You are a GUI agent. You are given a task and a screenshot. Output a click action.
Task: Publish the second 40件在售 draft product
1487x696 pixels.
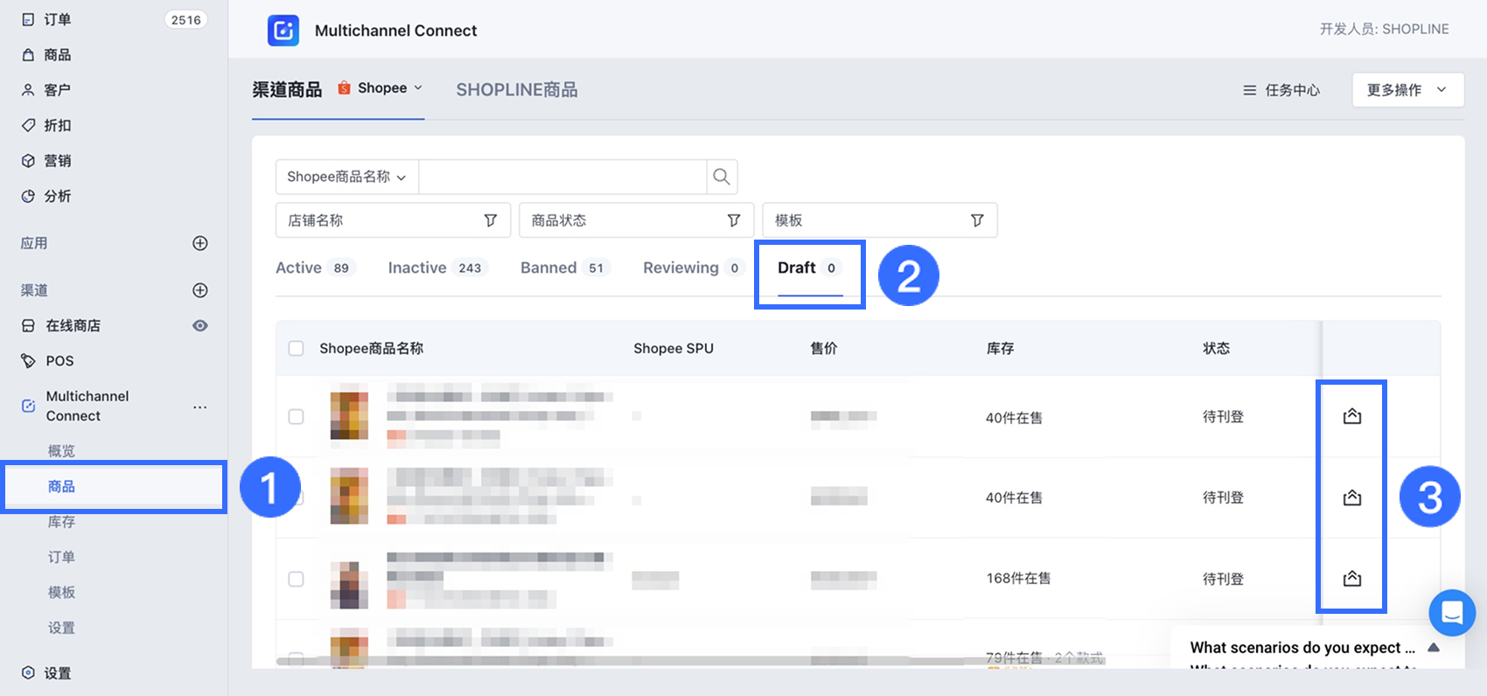click(x=1352, y=498)
